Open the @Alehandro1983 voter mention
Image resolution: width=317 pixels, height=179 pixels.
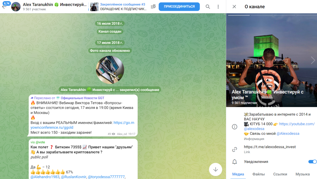[45, 177]
